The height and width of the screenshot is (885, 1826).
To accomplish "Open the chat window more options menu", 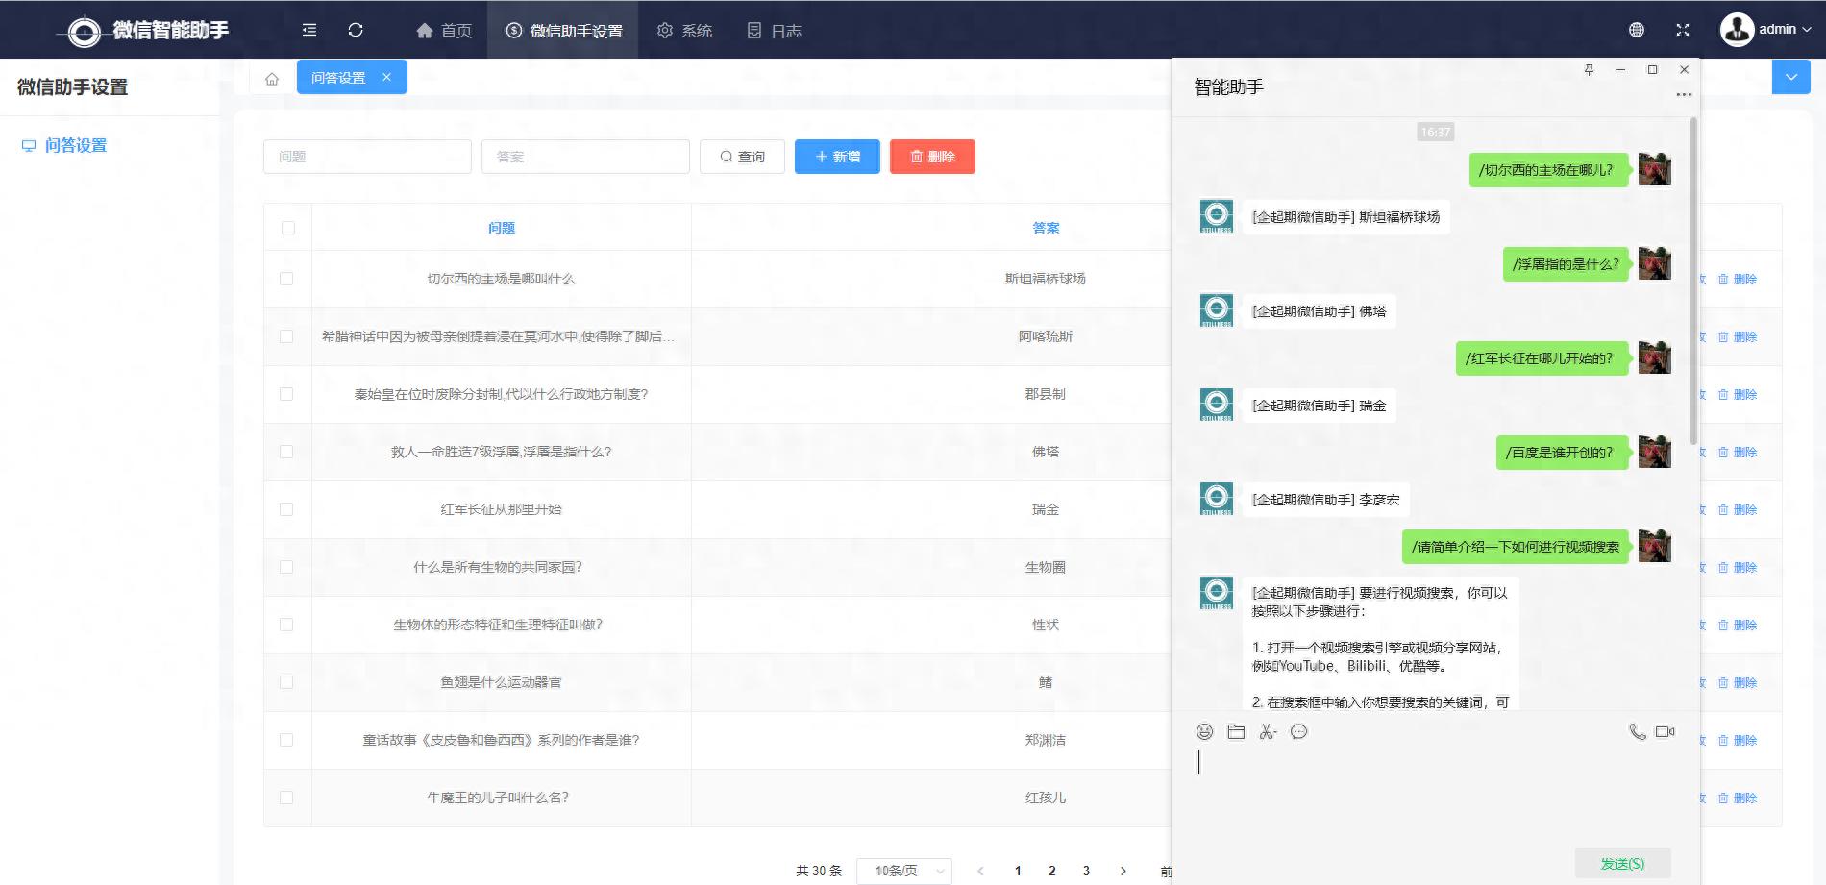I will point(1683,94).
